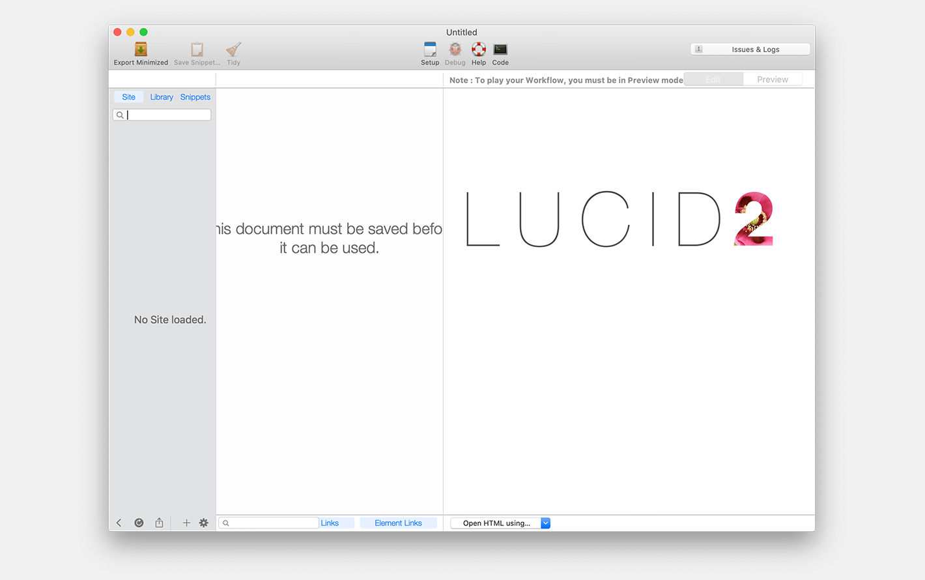Click the Preview mode note text
The height and width of the screenshot is (580, 925).
click(x=566, y=80)
